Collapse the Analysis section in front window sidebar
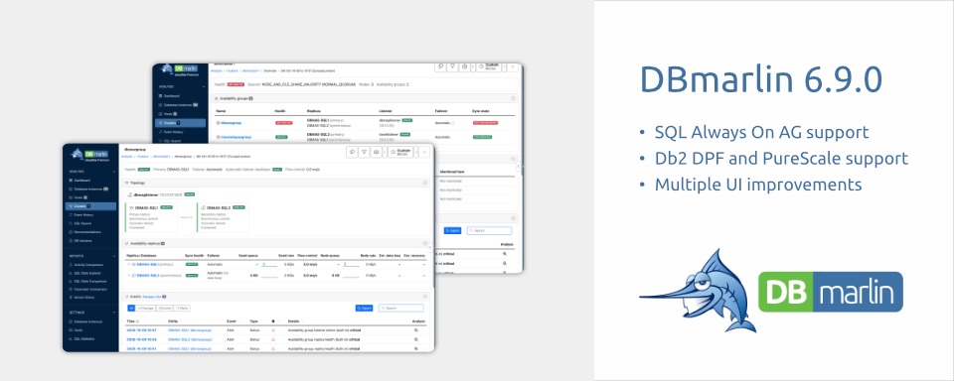 tap(113, 172)
